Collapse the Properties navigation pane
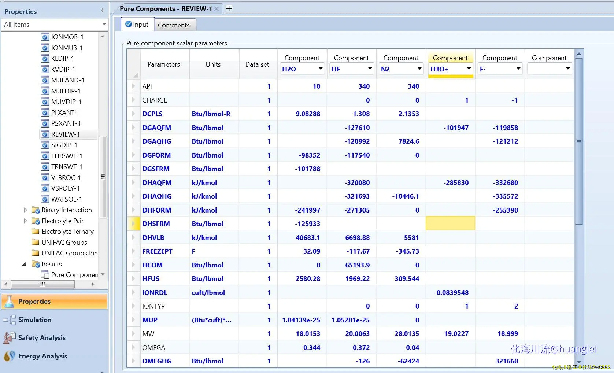Image resolution: width=614 pixels, height=373 pixels. 102,11
